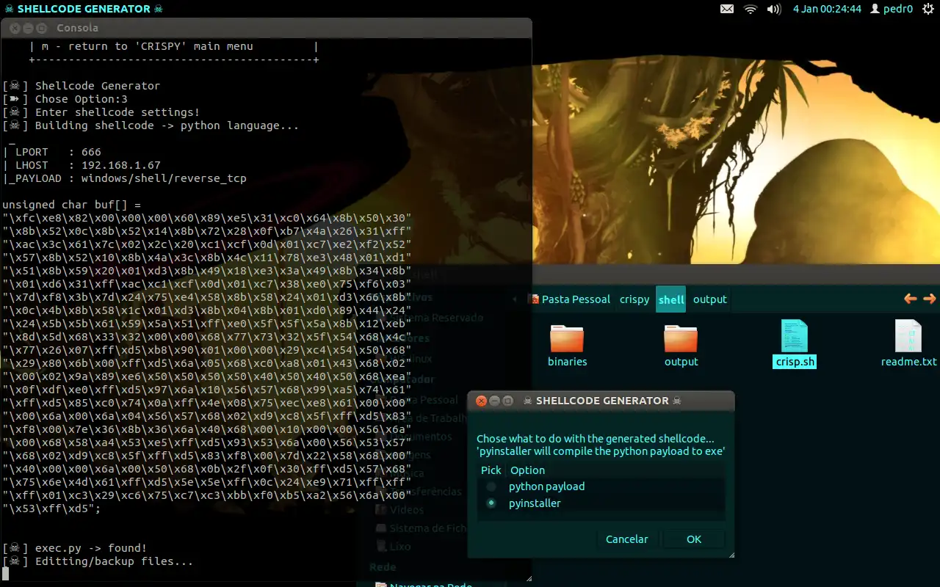Select the readme.txt file icon

[x=908, y=336]
